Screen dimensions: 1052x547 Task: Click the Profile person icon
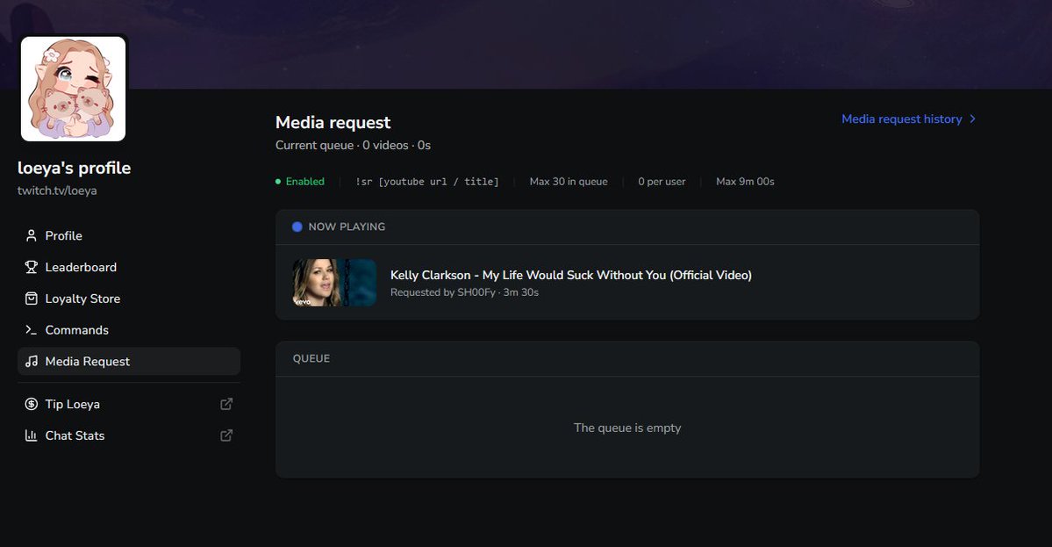(31, 235)
